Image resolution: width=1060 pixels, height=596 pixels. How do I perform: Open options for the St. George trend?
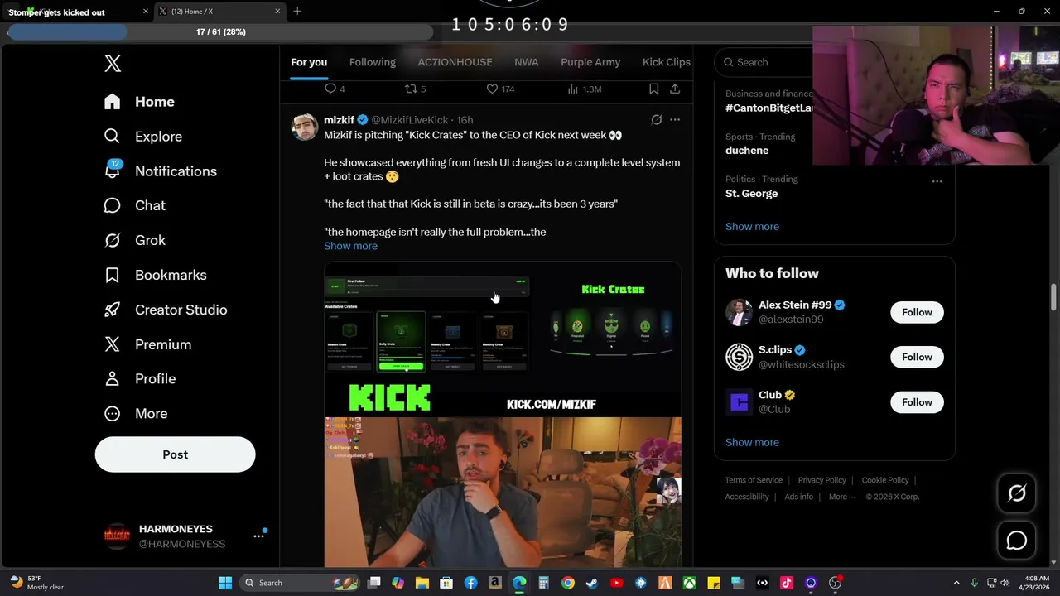[937, 181]
